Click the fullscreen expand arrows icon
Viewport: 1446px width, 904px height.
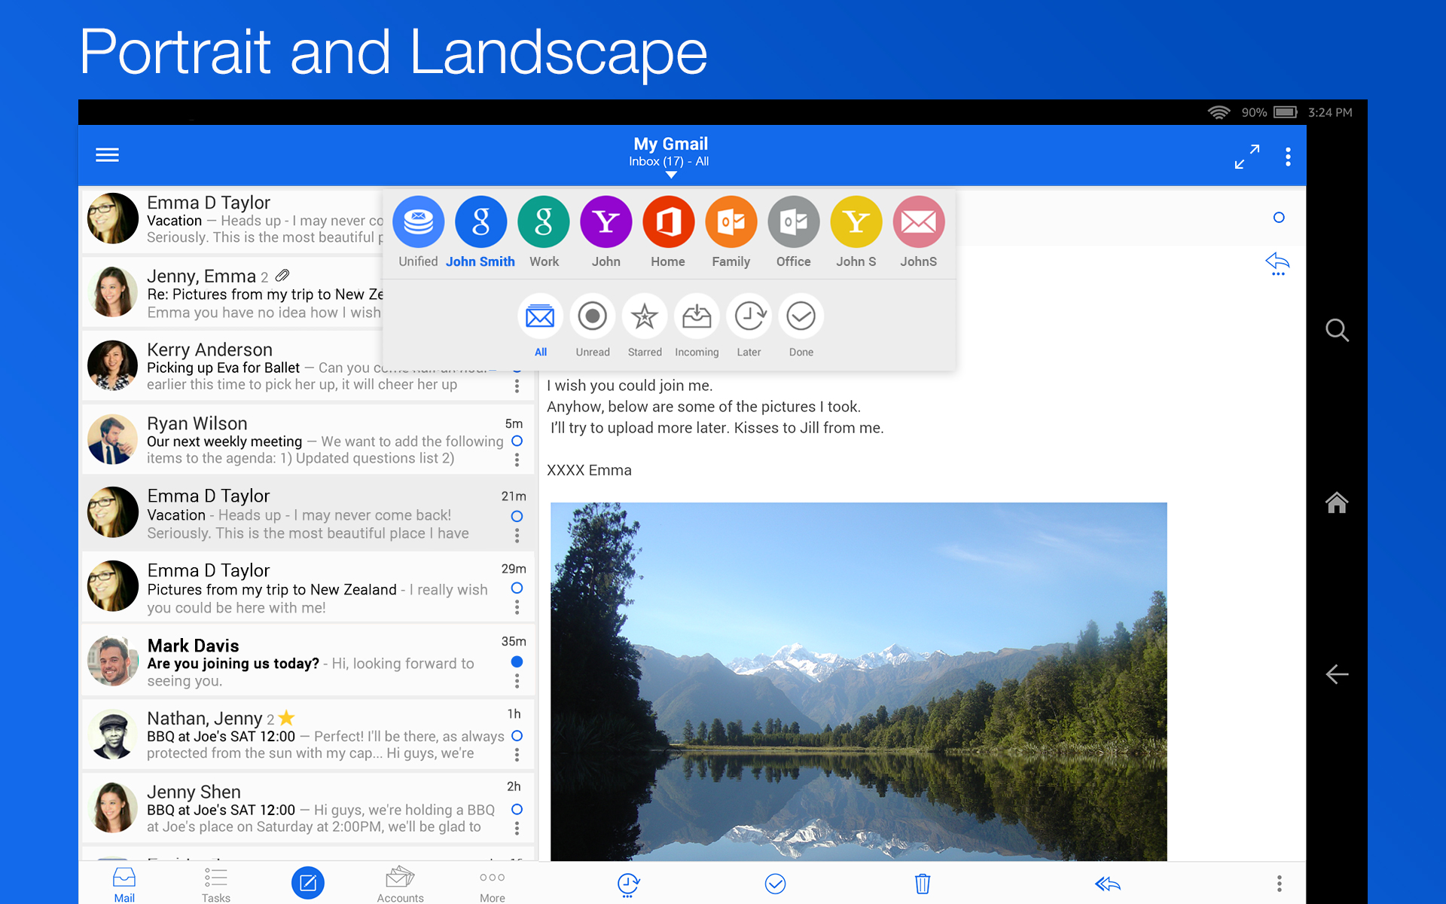click(1246, 157)
